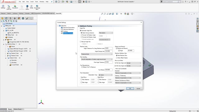The image size is (199, 112).
Task: Select Manual Angle Pair radio button
Action: tap(81, 42)
